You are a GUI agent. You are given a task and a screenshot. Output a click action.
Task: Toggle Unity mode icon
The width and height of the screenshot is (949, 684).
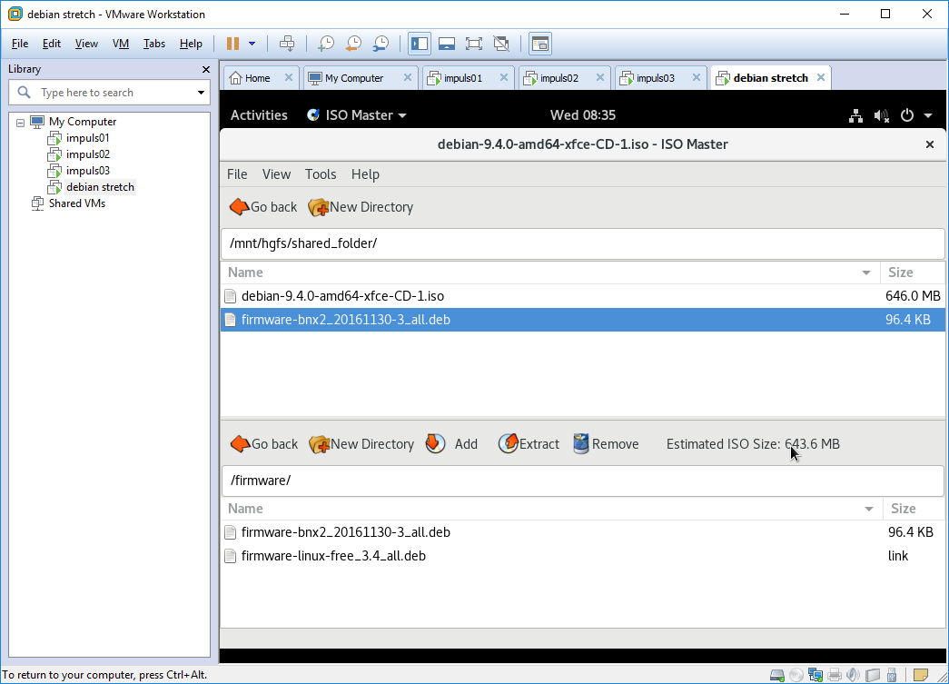(501, 44)
